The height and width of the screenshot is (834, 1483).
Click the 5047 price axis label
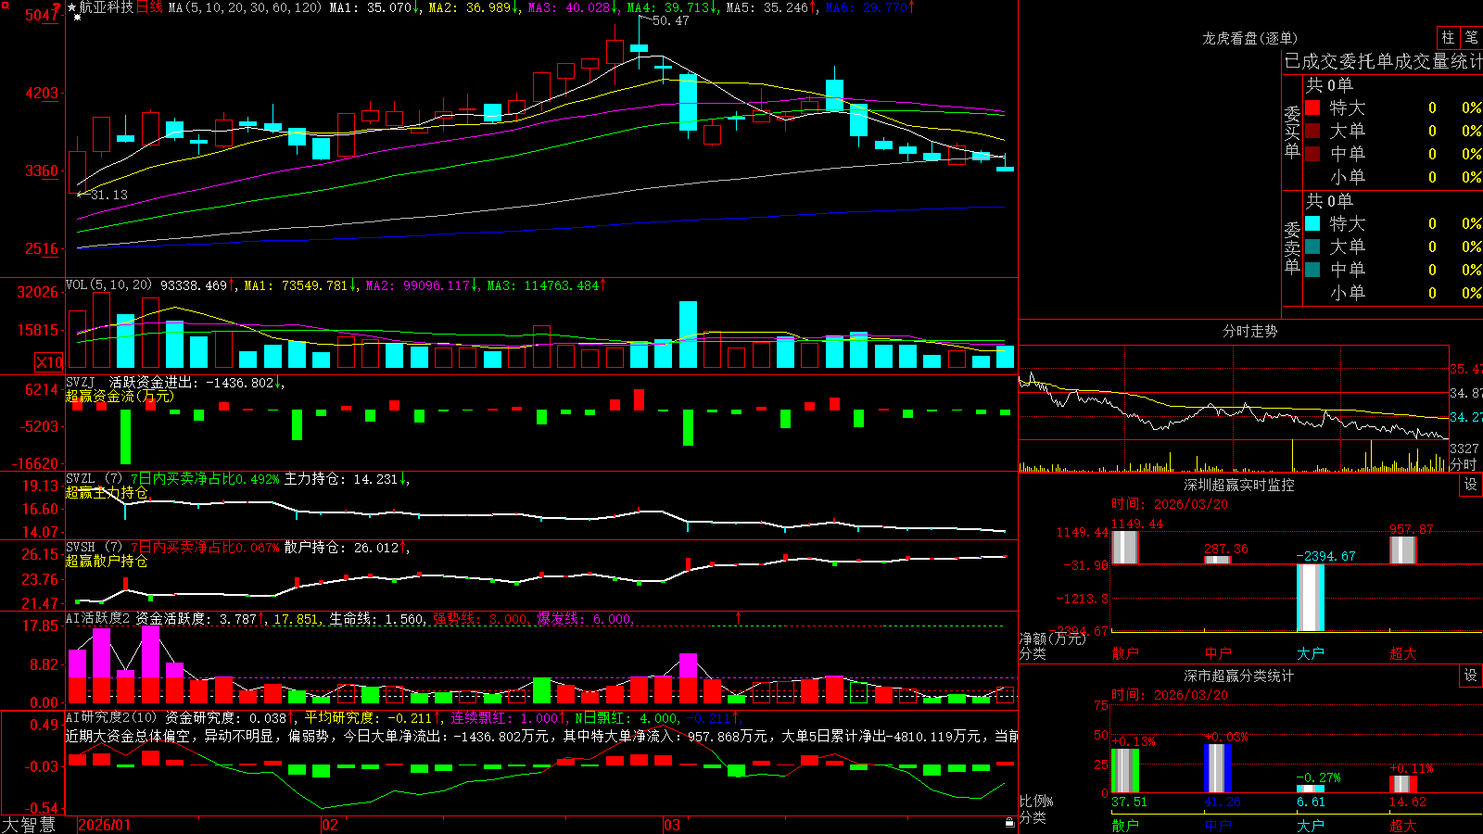pos(42,15)
